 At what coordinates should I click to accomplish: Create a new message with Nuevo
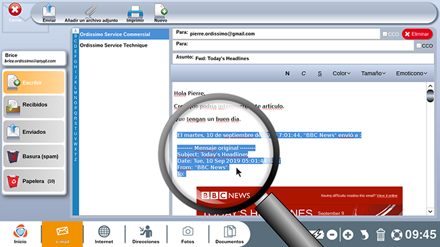click(160, 13)
